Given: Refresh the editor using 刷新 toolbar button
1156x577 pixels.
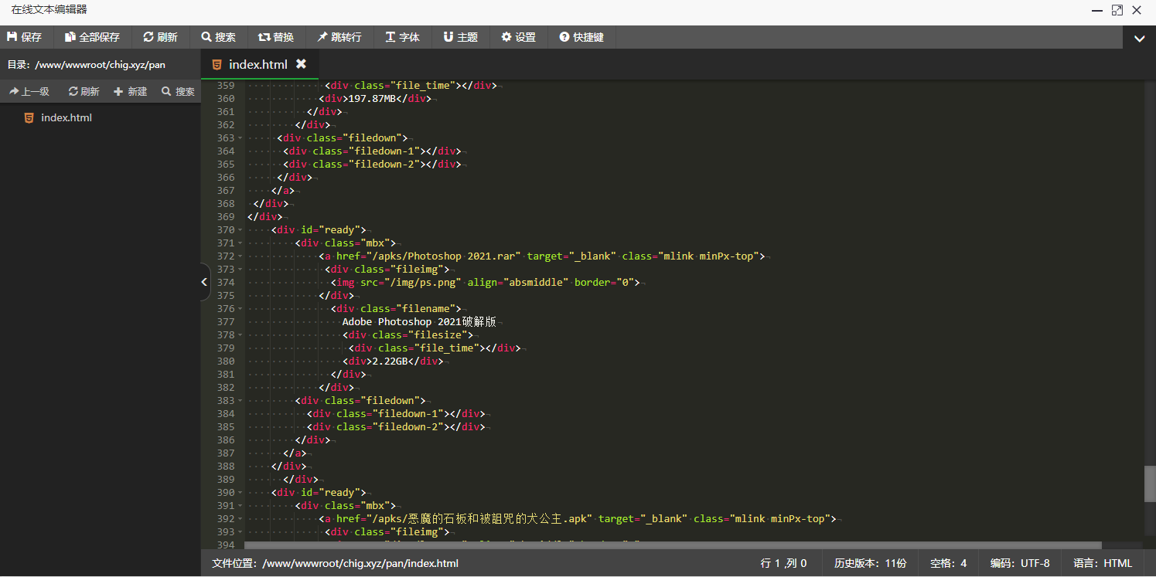Looking at the screenshot, I should (160, 37).
